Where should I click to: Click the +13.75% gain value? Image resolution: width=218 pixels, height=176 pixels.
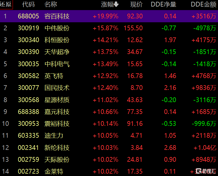(106, 52)
